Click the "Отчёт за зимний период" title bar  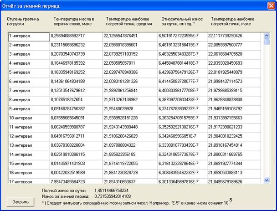click(114, 6)
